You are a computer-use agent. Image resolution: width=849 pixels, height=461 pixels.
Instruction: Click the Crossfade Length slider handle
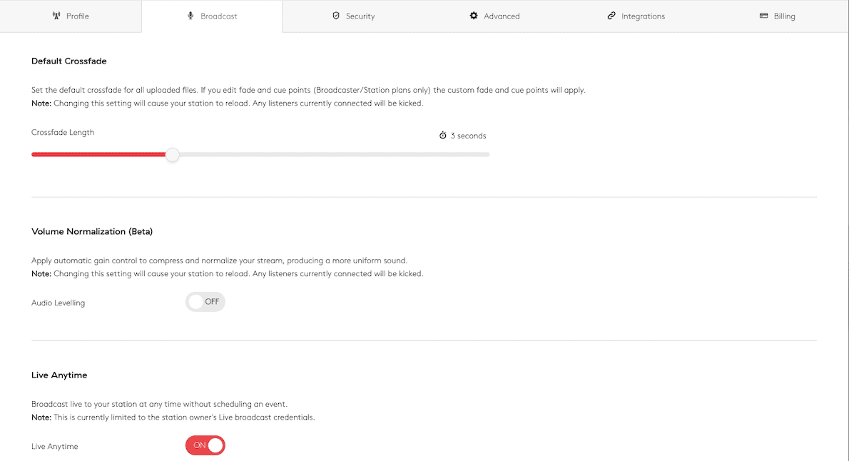point(172,155)
